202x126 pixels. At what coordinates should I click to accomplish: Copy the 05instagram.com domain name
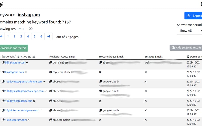click(3, 62)
